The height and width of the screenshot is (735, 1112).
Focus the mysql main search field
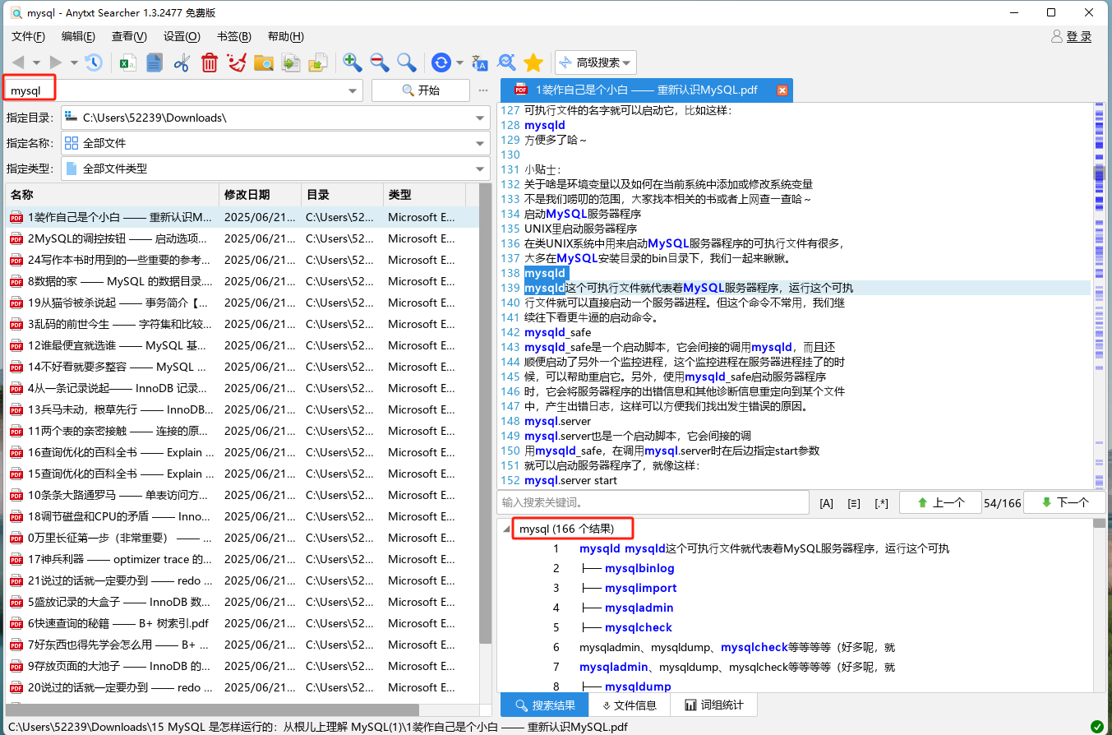pos(176,90)
